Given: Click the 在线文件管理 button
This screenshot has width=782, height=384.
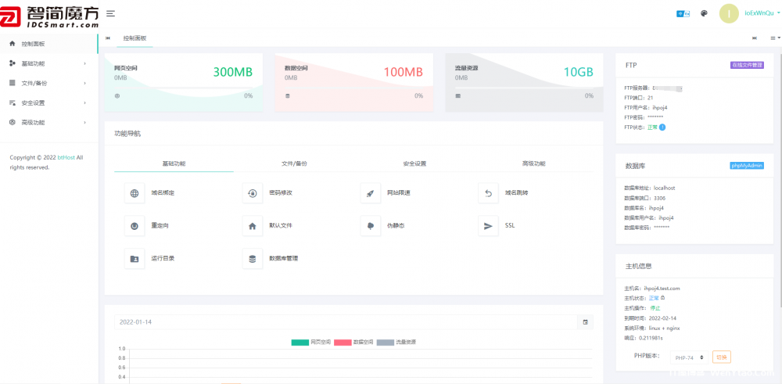Looking at the screenshot, I should click(x=746, y=65).
